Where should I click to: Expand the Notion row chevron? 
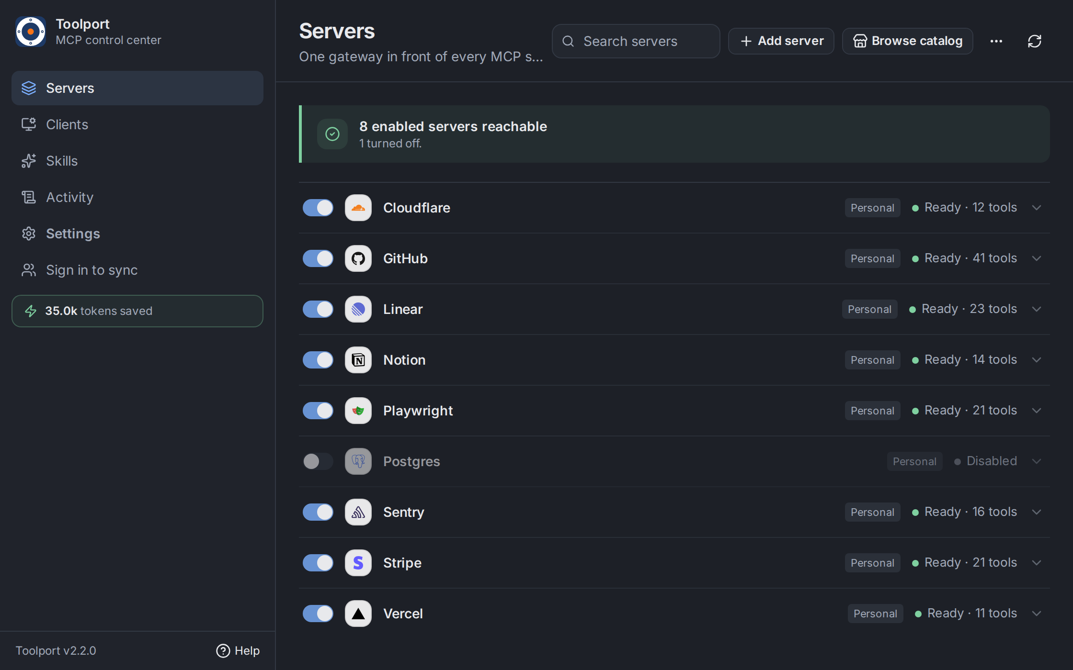(x=1037, y=360)
